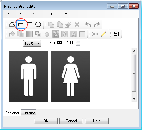Click the water drop transparency icon
This screenshot has height=130, width=142.
[47, 34]
